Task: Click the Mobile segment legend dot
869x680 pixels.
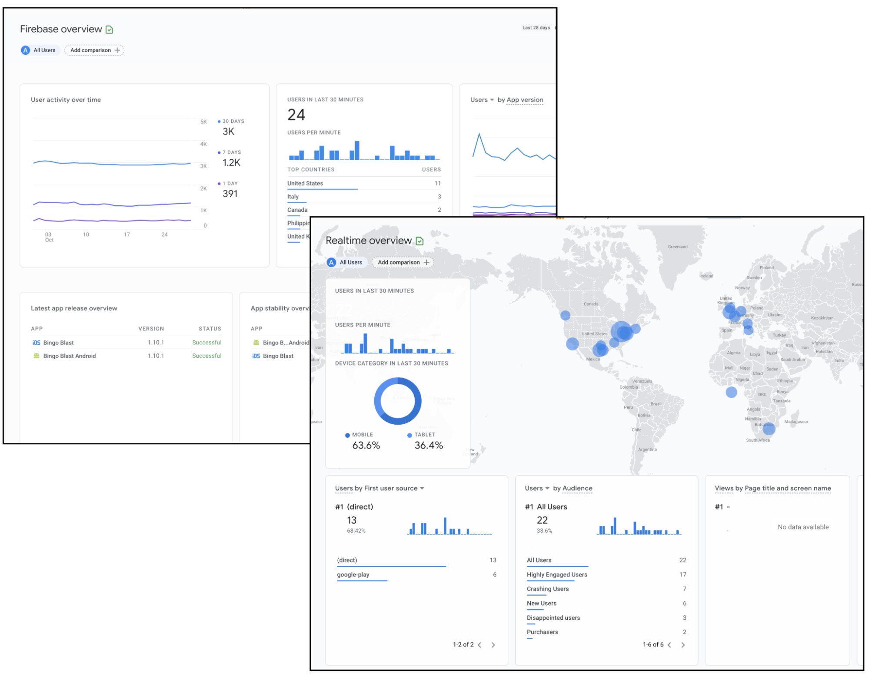Action: (x=347, y=435)
